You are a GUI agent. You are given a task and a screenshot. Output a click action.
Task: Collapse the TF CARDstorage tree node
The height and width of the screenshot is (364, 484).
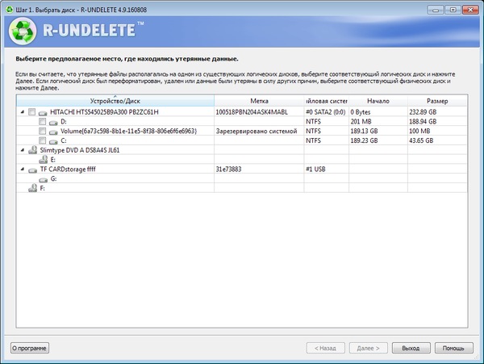(x=22, y=169)
